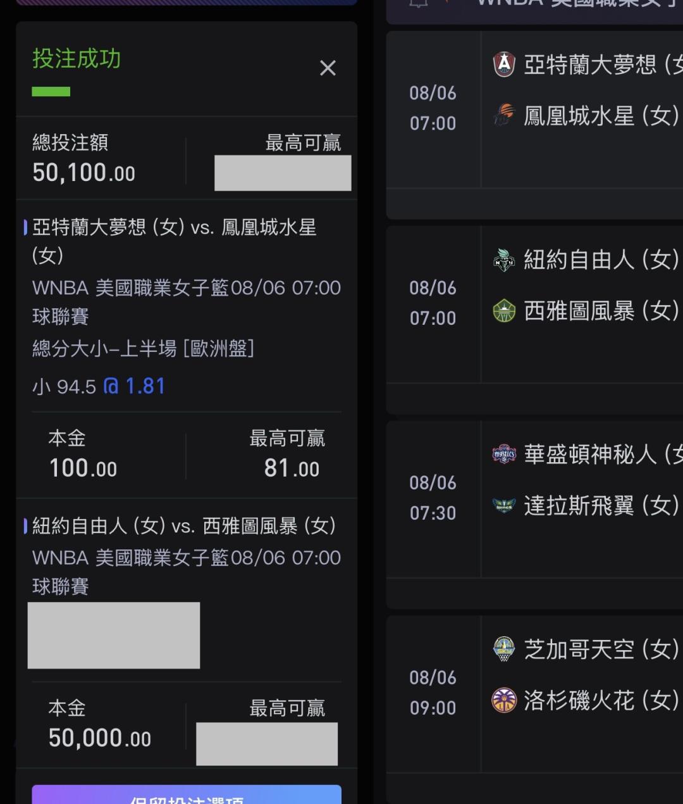Close the bet success panel
Viewport: 683px width, 804px height.
coord(328,68)
